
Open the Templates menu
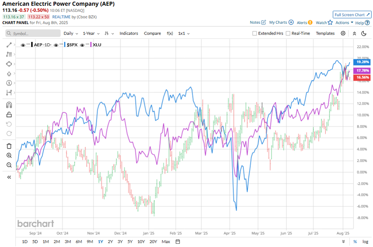pyautogui.click(x=325, y=34)
